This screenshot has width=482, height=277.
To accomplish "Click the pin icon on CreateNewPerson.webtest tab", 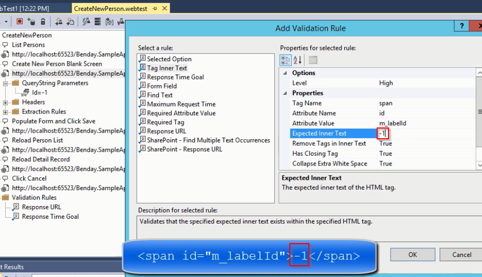I will point(155,9).
